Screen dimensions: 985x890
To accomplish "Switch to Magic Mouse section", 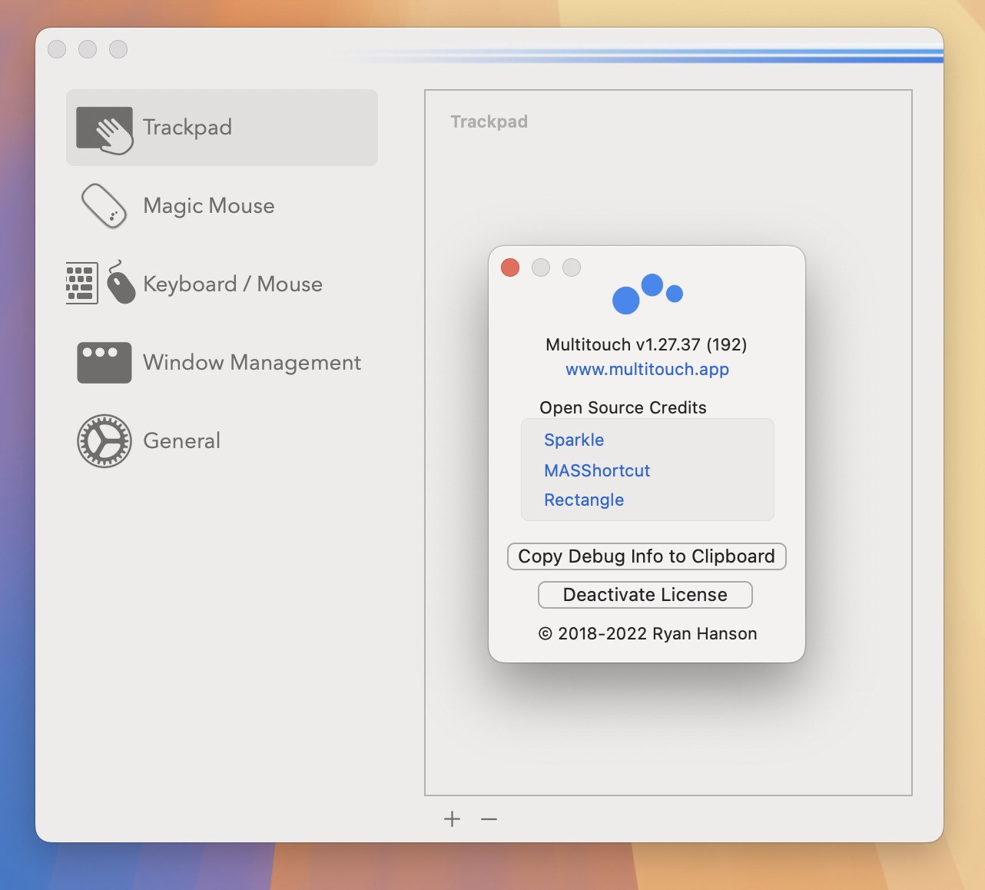I will 209,206.
